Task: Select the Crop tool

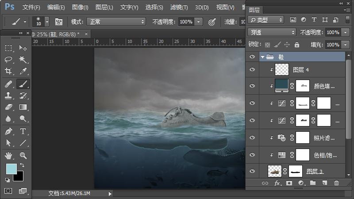Action: 8,71
